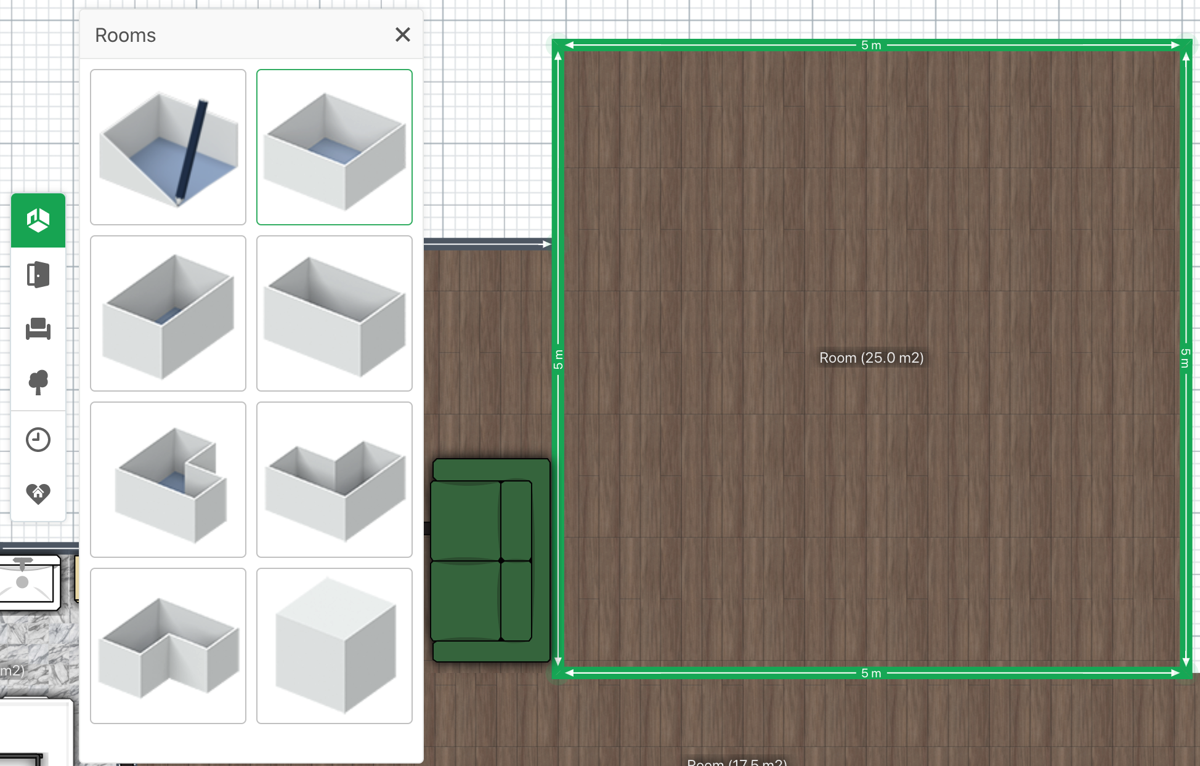Select the small rectangular room shape
Image resolution: width=1200 pixels, height=766 pixels.
click(x=168, y=313)
